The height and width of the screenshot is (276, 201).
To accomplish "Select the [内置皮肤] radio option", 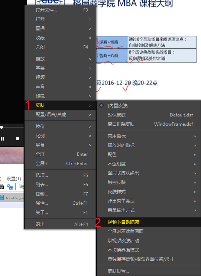I will click(x=149, y=106).
